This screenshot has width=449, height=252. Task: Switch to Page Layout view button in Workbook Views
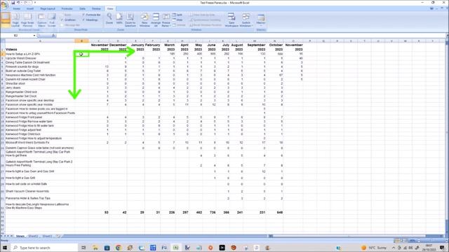(15, 20)
